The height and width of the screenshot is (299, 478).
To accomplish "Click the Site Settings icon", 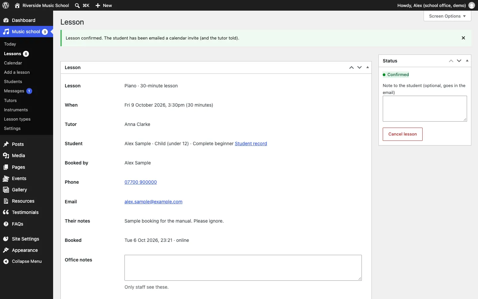I will tap(6, 239).
